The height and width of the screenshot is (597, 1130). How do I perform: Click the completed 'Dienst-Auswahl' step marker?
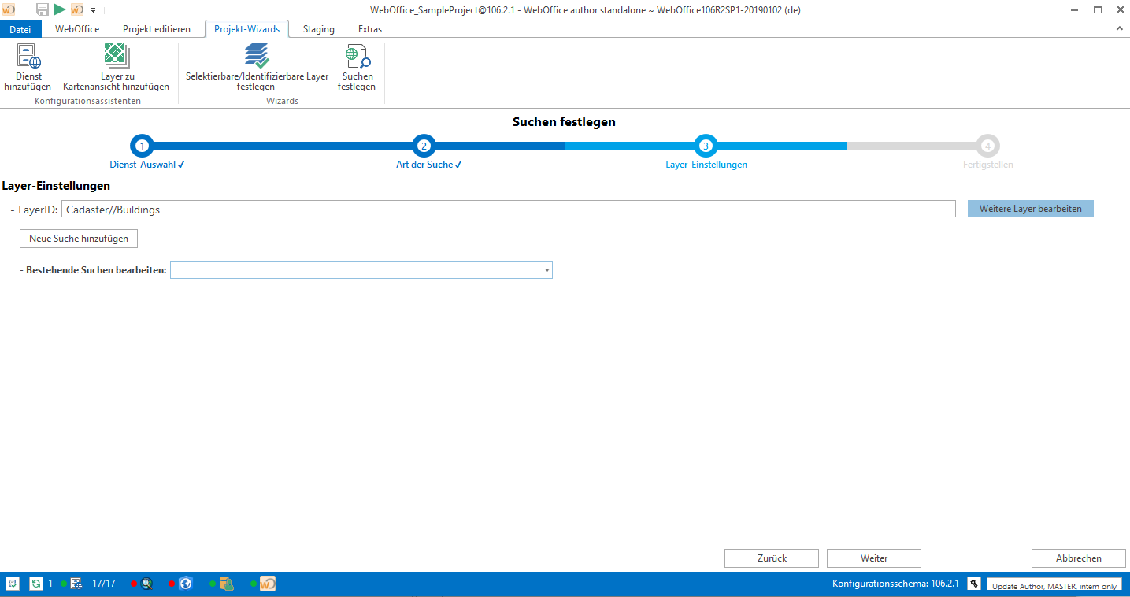click(x=142, y=146)
